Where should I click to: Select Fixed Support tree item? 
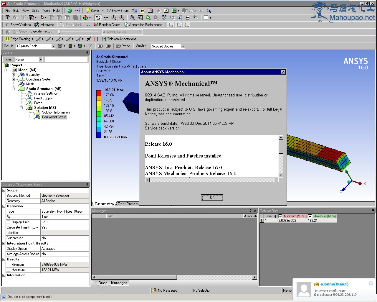click(x=44, y=98)
